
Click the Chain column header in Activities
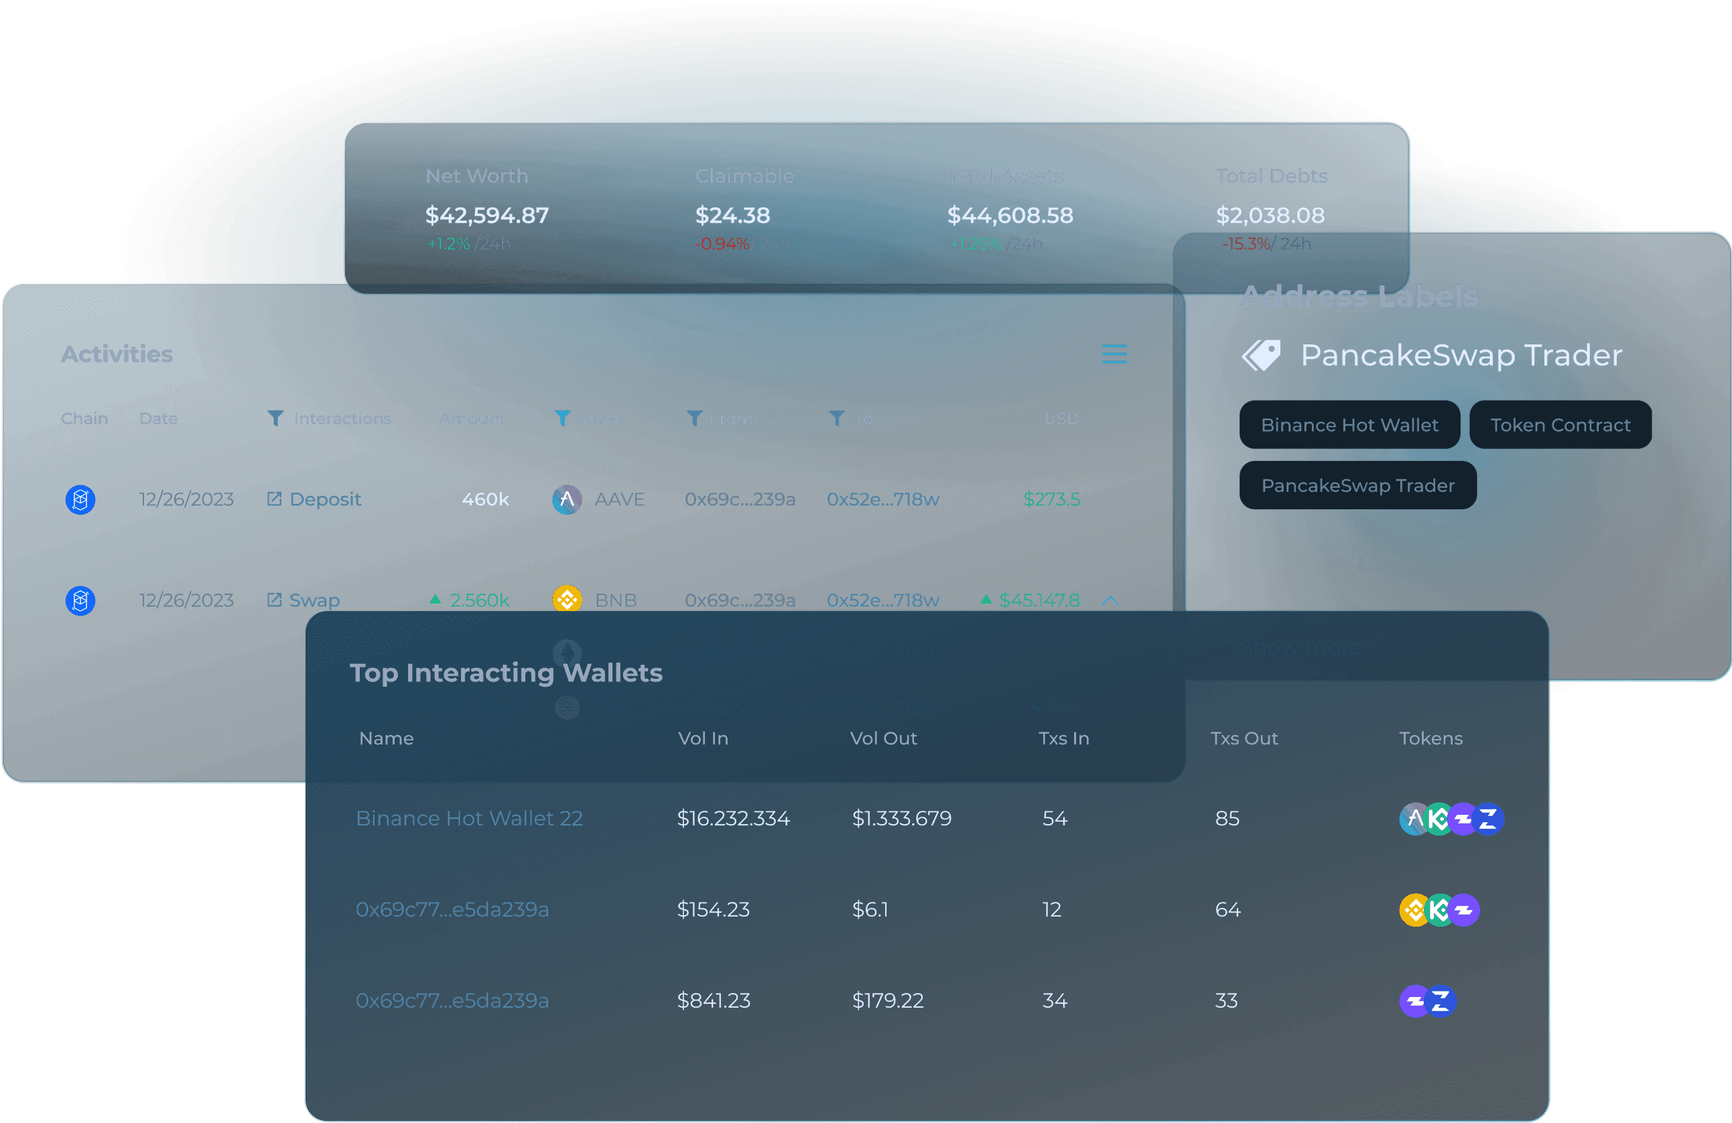click(84, 419)
